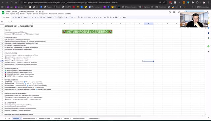Click the undo arrow in toolbar
This screenshot has height=121, width=211.
[13, 17]
